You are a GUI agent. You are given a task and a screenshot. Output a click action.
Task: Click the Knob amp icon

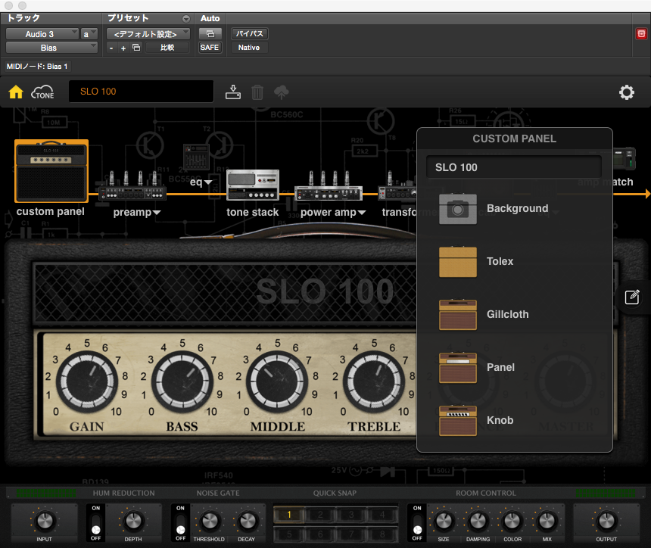[x=458, y=421]
